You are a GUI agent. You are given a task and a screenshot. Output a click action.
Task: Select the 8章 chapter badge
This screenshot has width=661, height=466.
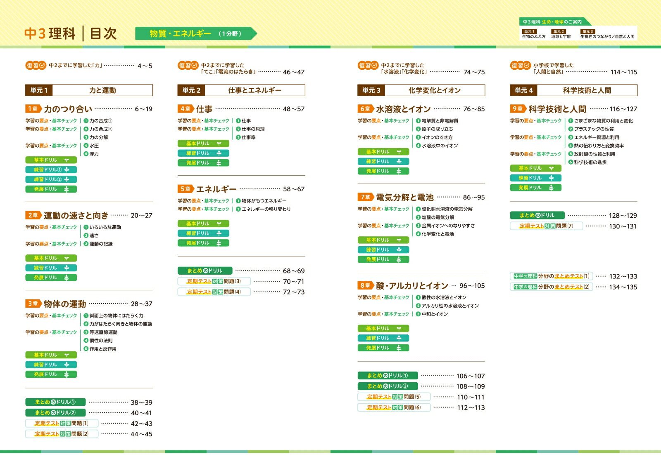point(366,285)
